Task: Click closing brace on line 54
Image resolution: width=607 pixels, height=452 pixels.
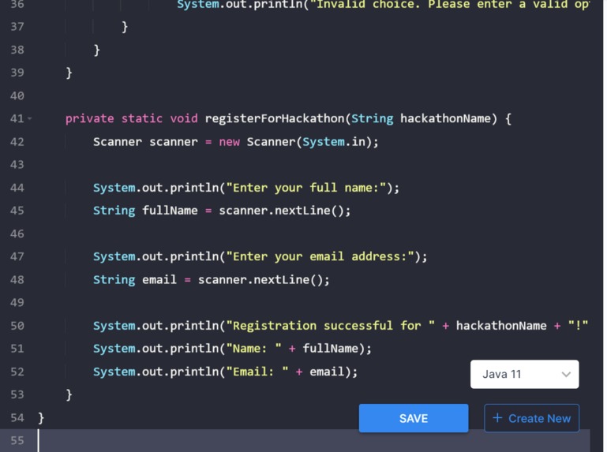Action: coord(41,417)
